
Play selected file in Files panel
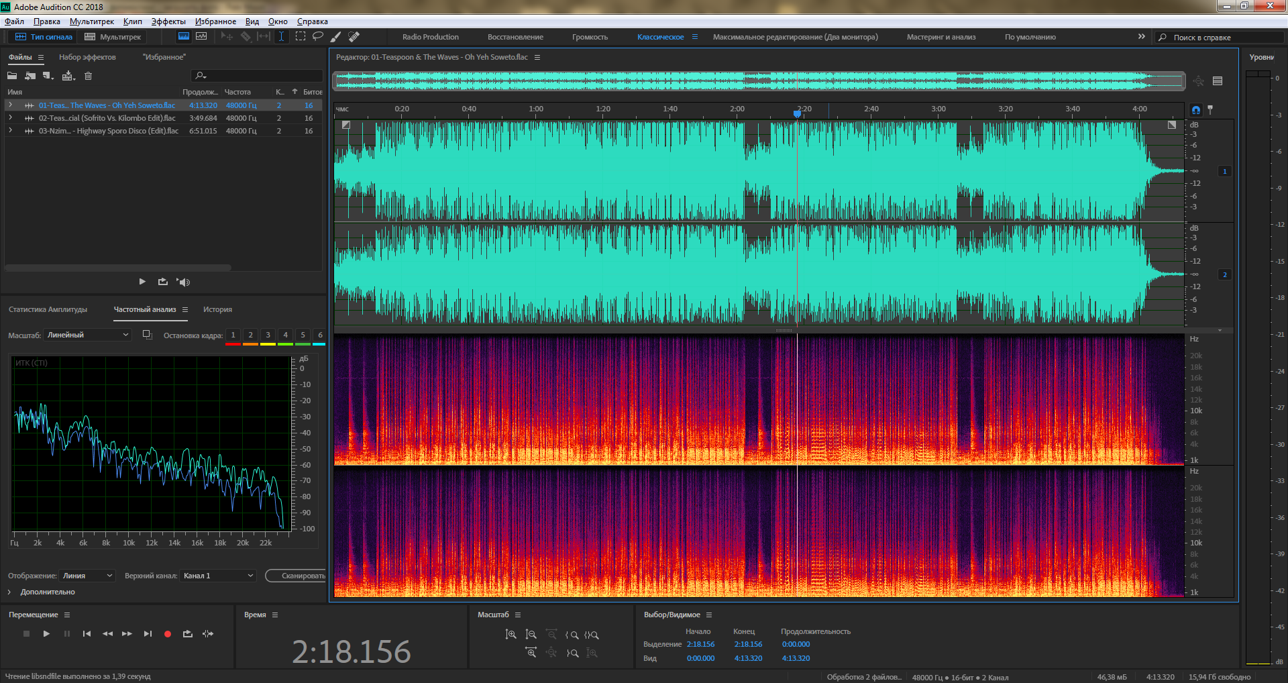(x=142, y=282)
